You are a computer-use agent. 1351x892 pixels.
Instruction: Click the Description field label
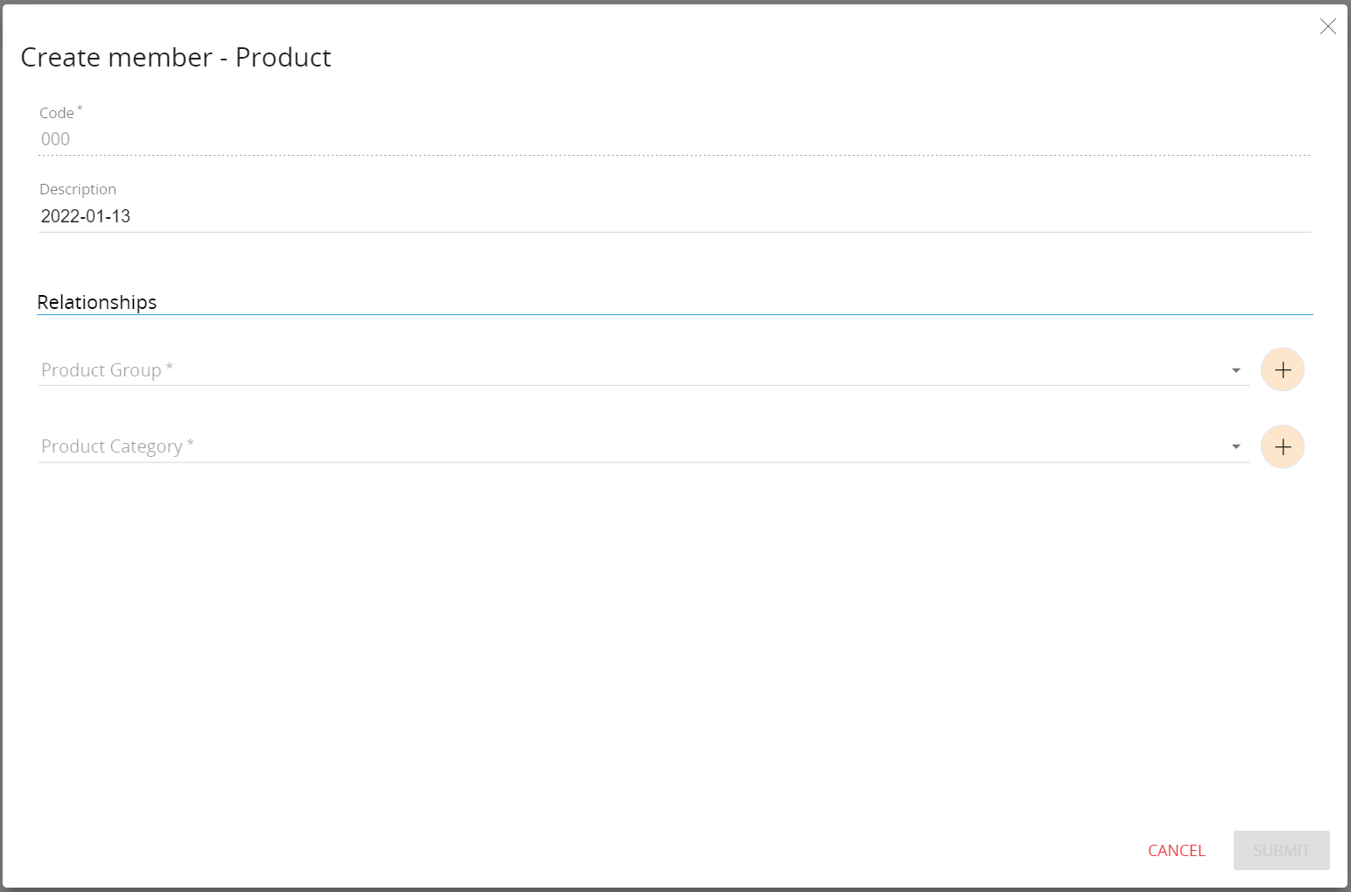point(78,189)
